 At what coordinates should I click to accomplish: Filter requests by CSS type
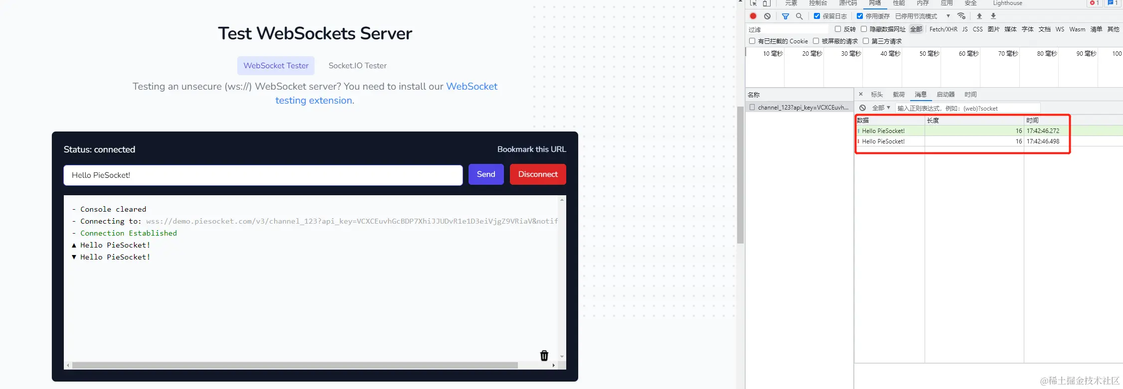[x=977, y=29]
